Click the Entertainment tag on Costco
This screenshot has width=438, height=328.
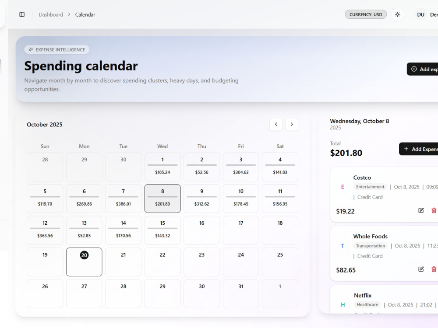(370, 187)
